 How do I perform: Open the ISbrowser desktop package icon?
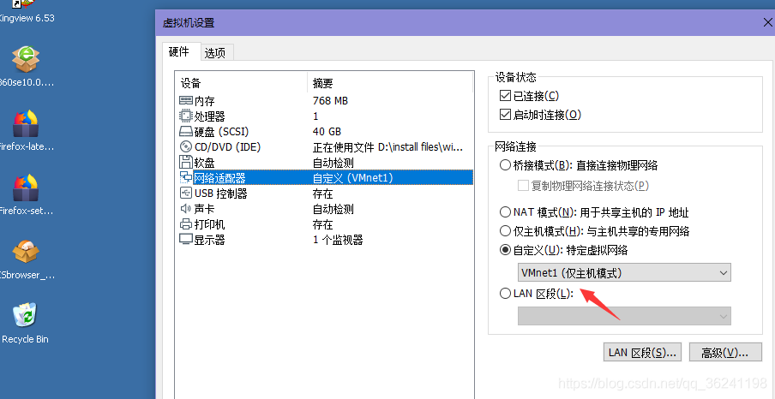[x=25, y=252]
